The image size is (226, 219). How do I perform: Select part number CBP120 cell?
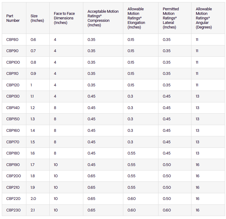(13, 85)
